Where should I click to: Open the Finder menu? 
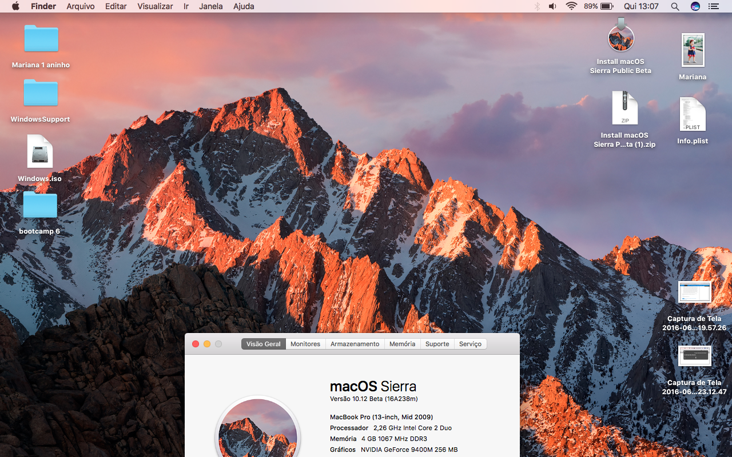43,6
